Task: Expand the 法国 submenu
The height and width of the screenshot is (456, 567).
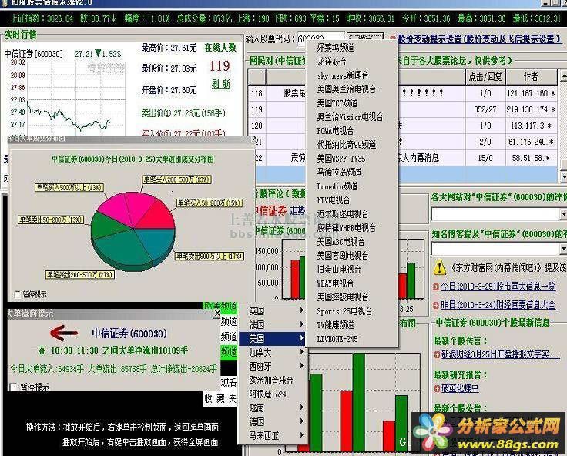Action: pyautogui.click(x=273, y=324)
